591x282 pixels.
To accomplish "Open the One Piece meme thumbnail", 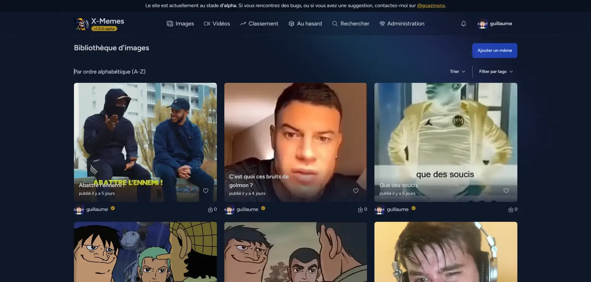I will (145, 252).
